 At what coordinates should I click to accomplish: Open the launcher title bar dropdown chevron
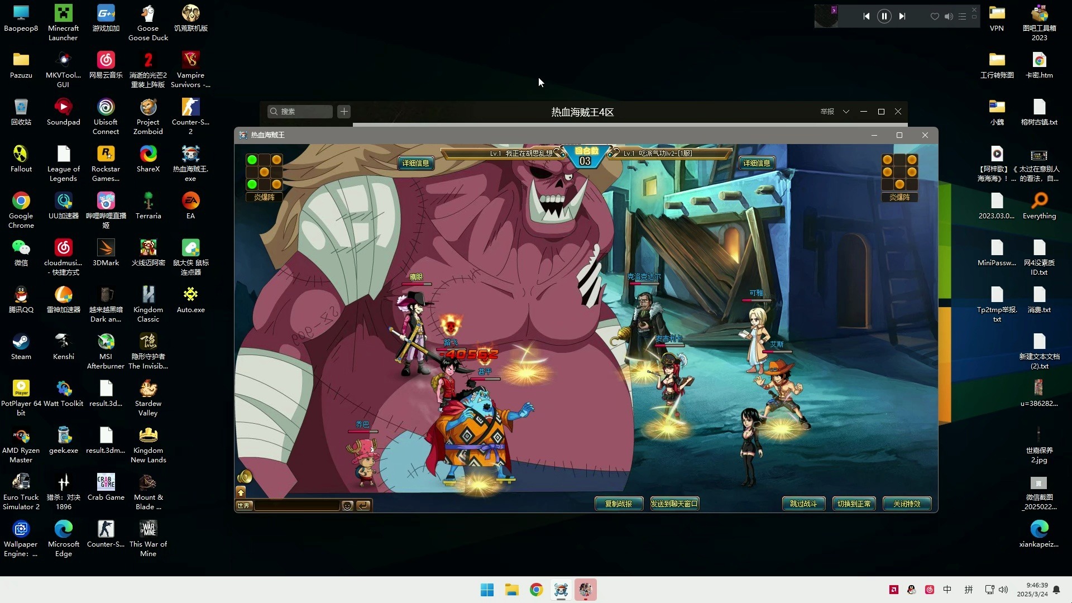point(846,112)
